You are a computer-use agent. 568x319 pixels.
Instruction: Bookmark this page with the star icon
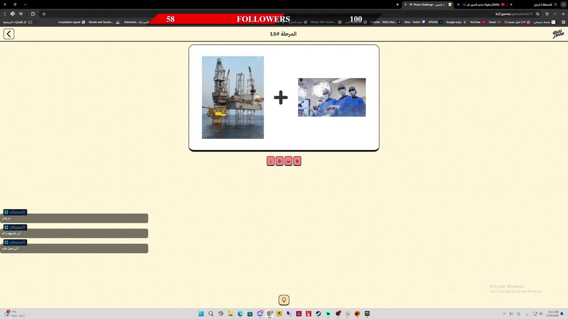44,14
